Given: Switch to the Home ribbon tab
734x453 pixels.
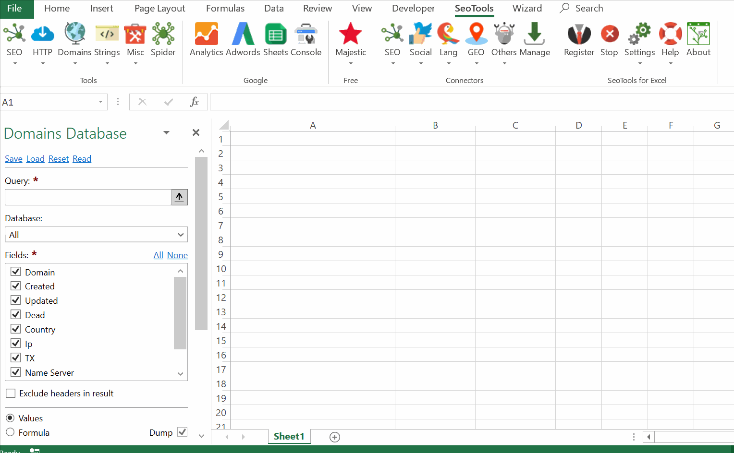Looking at the screenshot, I should [57, 9].
